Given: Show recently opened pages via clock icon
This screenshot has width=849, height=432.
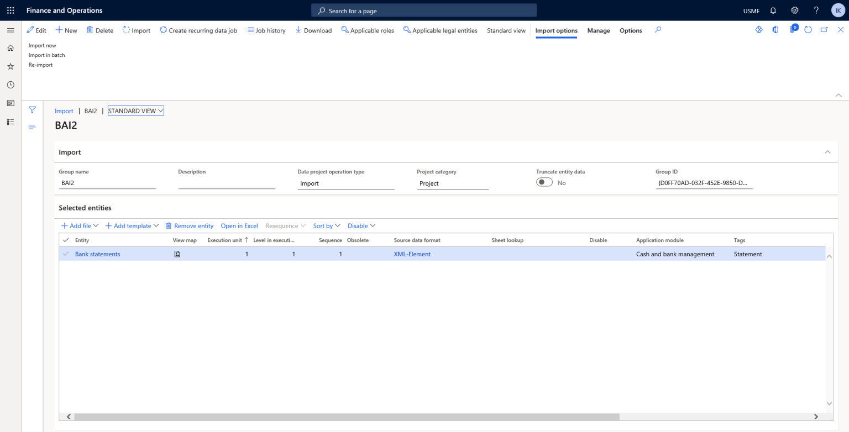Looking at the screenshot, I should [x=10, y=85].
